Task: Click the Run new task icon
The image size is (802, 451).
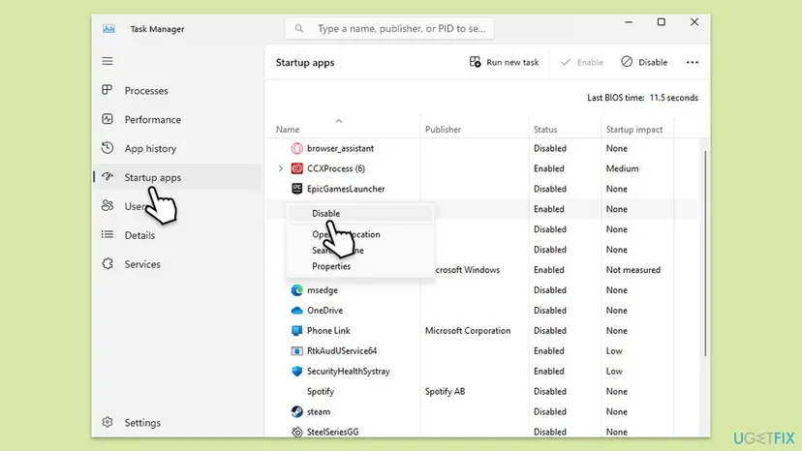Action: (476, 62)
